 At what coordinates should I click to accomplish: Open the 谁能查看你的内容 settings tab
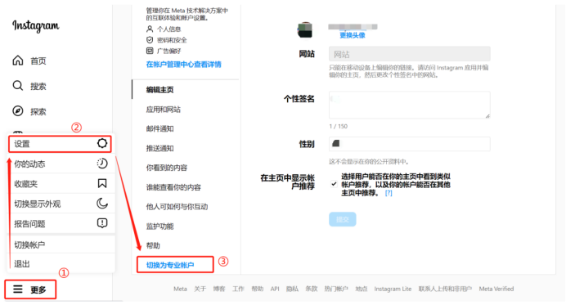pyautogui.click(x=173, y=187)
